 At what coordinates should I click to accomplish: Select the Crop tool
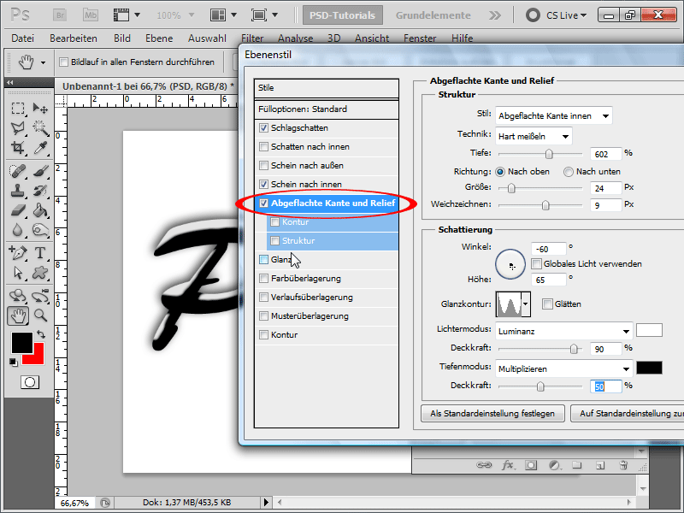[17, 148]
